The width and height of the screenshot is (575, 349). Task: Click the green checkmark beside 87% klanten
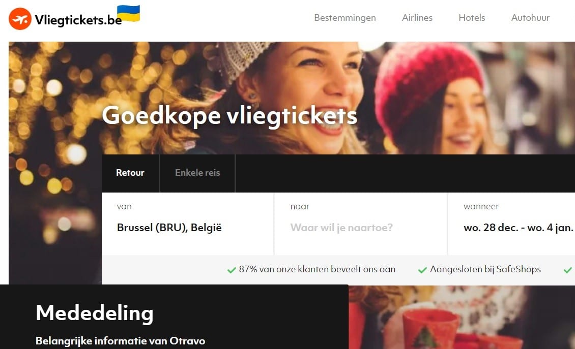(232, 270)
